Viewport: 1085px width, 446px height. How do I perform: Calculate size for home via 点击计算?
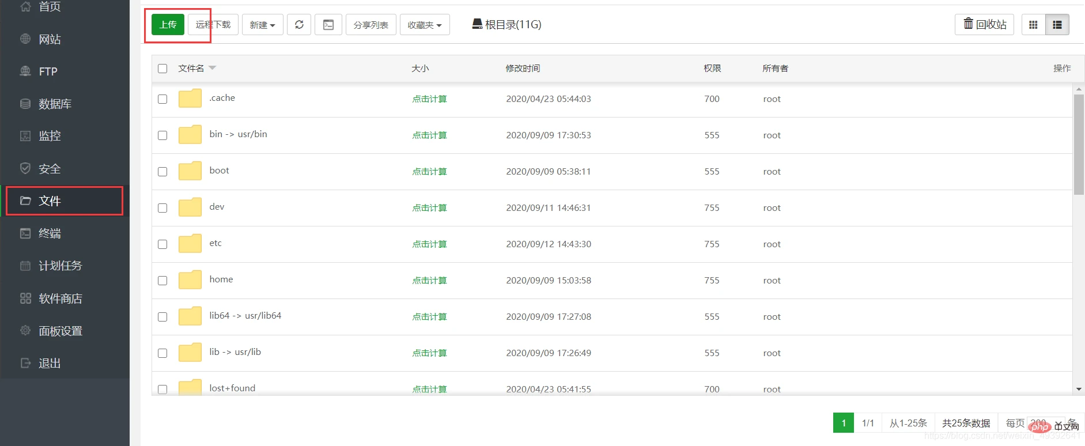(429, 281)
